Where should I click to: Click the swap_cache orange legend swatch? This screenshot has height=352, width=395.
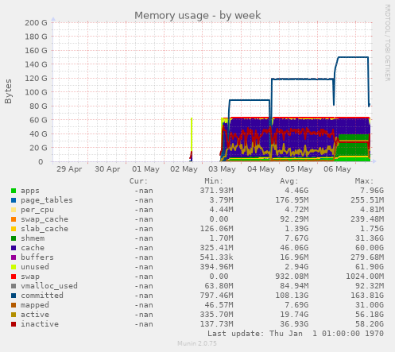(x=14, y=219)
